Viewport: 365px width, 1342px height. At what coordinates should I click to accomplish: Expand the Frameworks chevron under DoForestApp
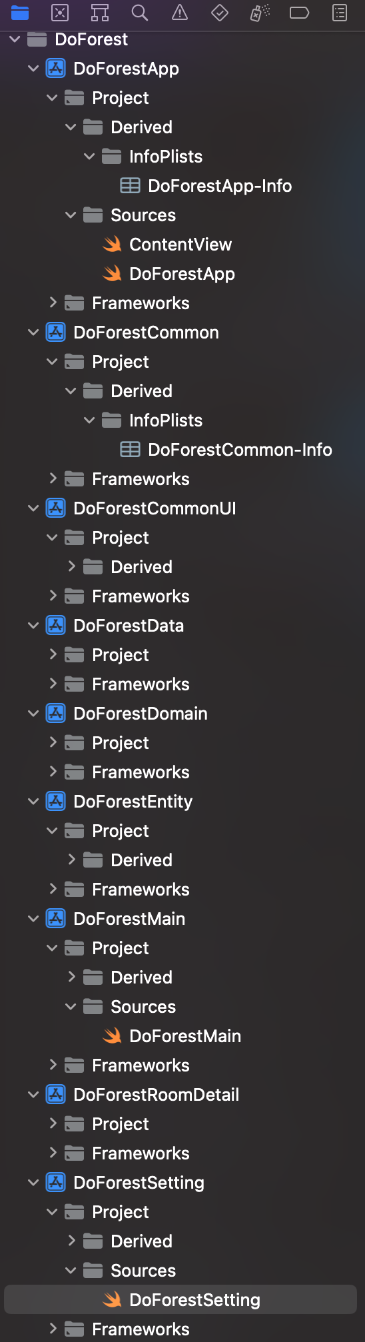(x=53, y=303)
